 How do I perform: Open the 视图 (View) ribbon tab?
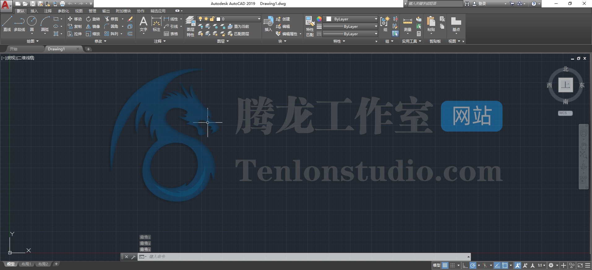point(79,11)
